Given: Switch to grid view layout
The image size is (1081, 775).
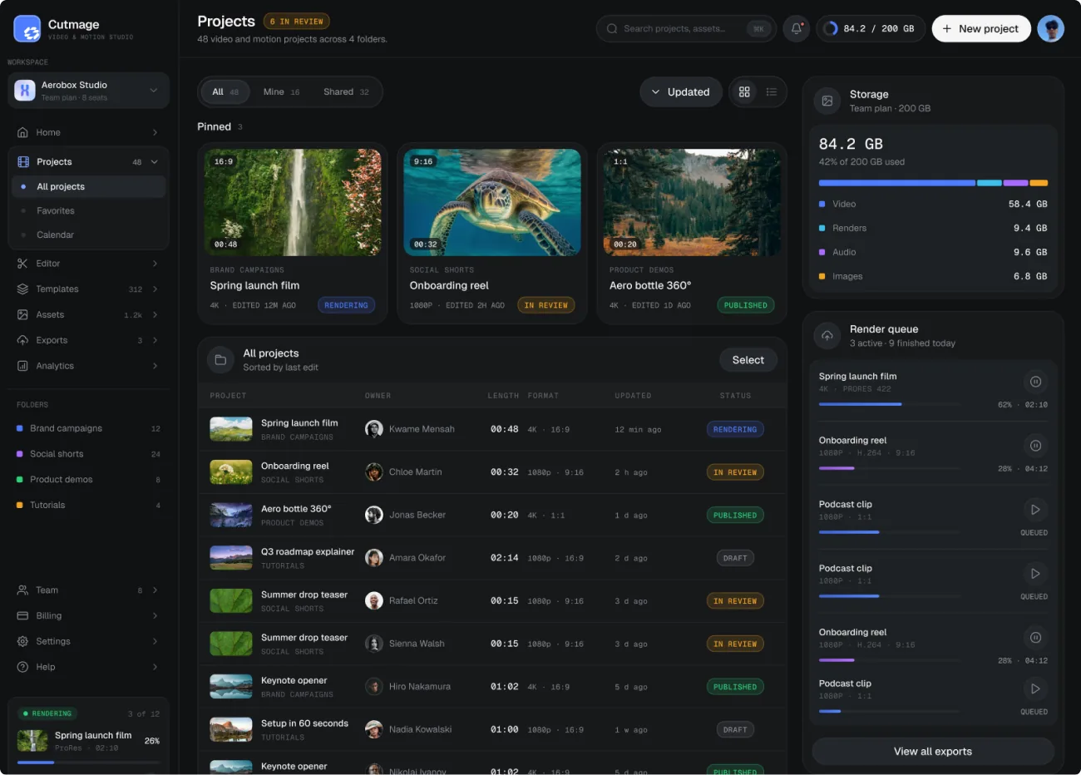Looking at the screenshot, I should point(744,92).
